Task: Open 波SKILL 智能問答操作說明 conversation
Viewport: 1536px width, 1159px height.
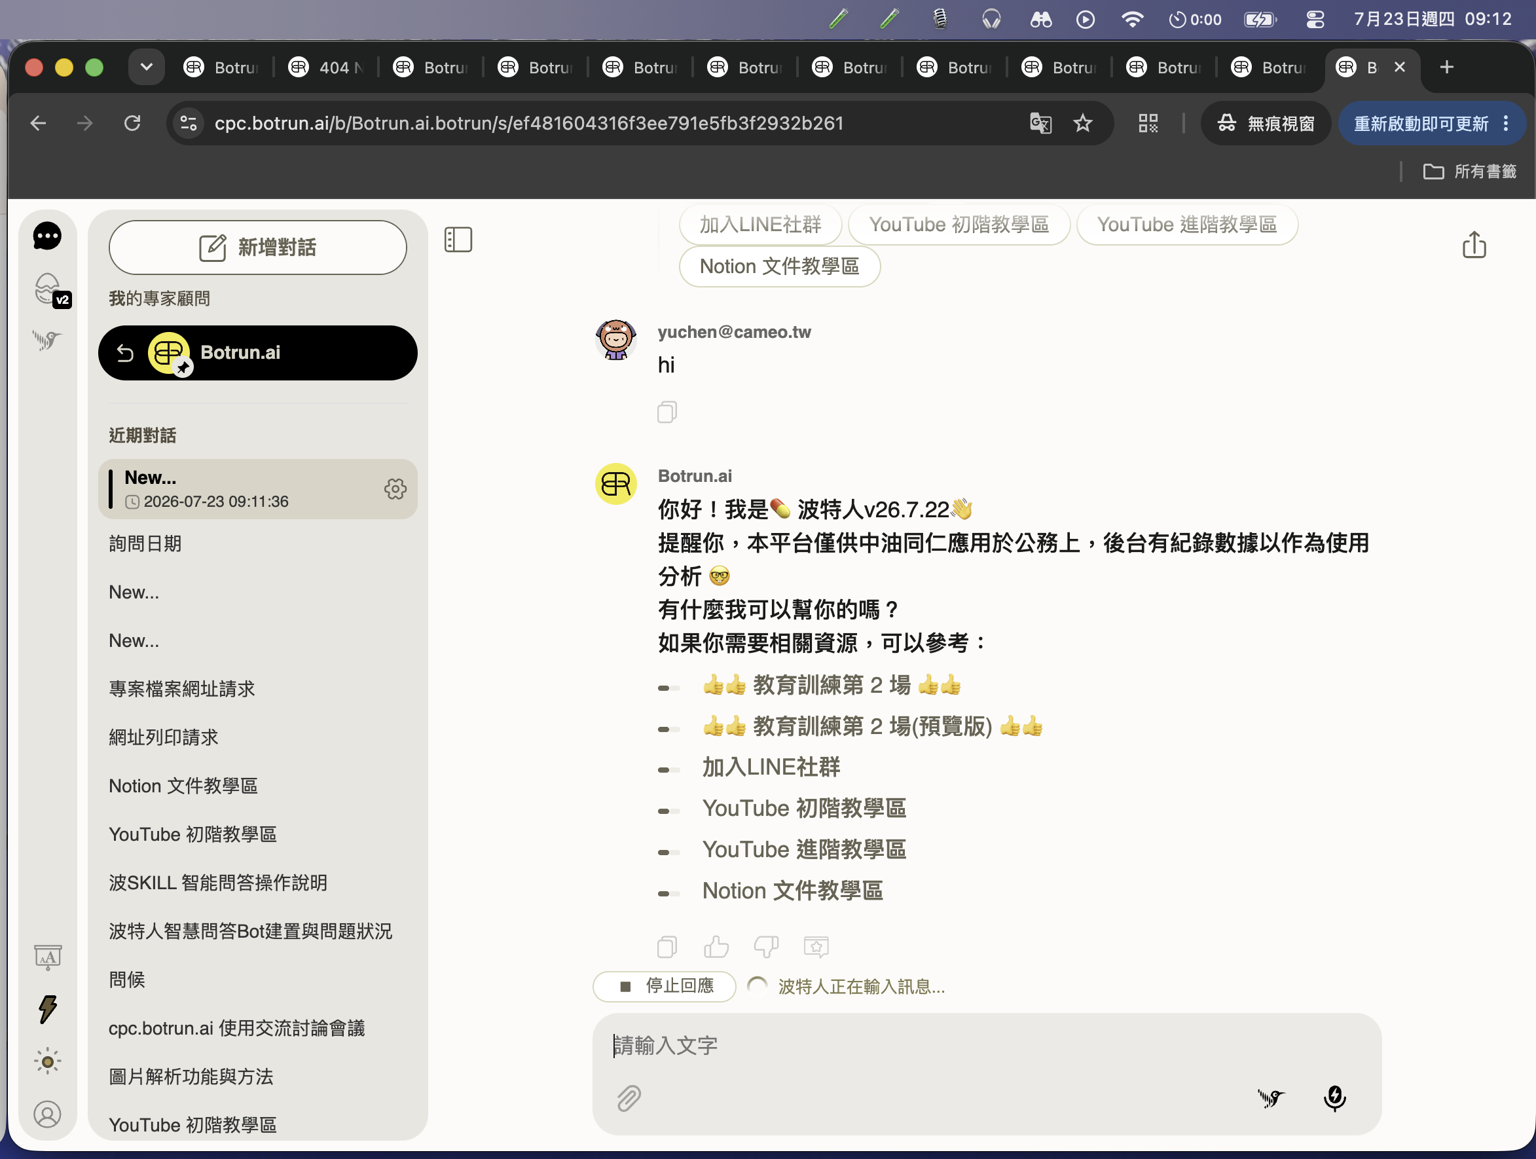Action: coord(257,883)
